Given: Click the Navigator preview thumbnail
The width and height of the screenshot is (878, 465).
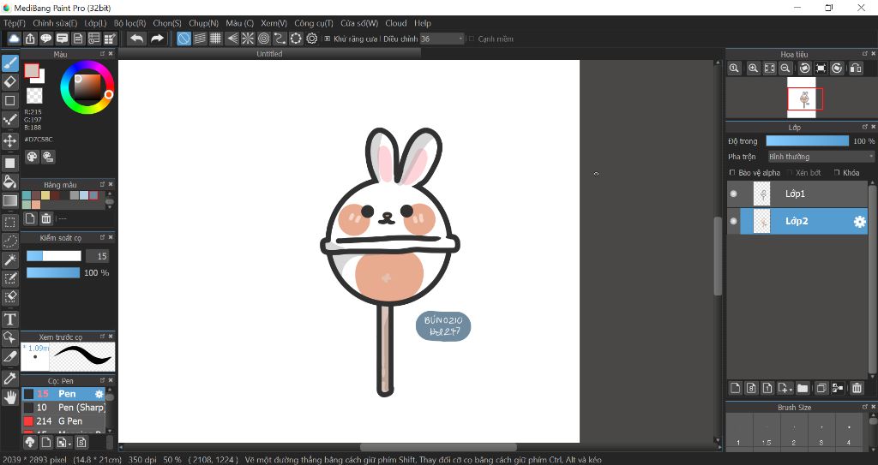Looking at the screenshot, I should (802, 98).
